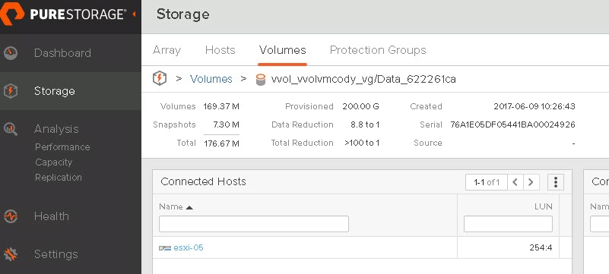Click the array shield icon in the breadcrumb

160,79
